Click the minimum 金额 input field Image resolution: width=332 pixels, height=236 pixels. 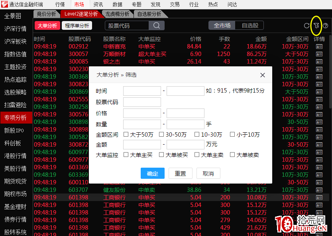142,145
